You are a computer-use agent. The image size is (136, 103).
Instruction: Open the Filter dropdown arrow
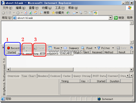(x=113, y=48)
